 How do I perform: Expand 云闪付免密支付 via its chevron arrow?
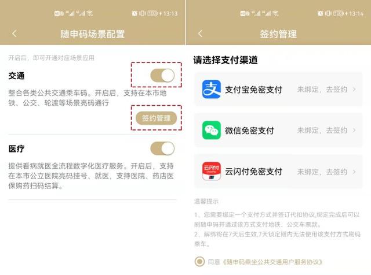pos(354,172)
